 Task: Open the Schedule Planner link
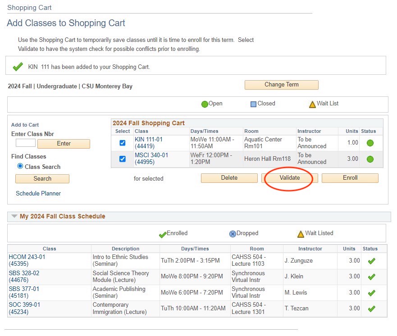[x=38, y=193]
